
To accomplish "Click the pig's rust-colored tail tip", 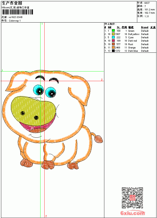I will (99, 139).
